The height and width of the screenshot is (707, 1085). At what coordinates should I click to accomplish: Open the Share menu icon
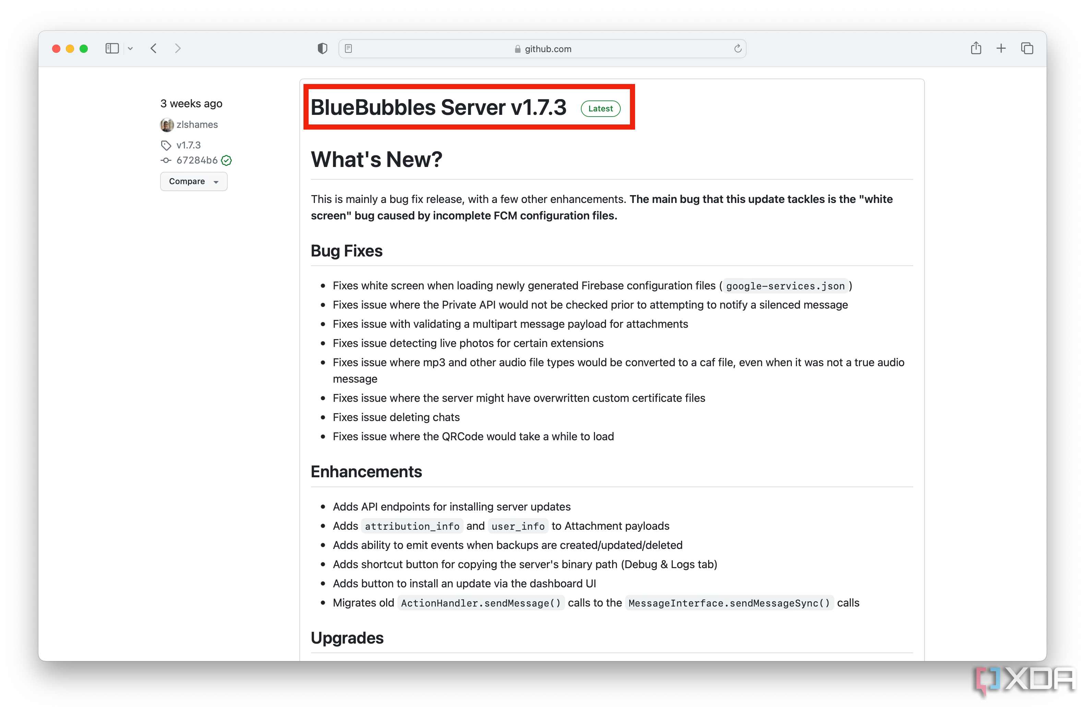(x=976, y=48)
